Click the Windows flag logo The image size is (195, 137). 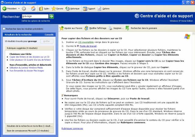pyautogui.click(x=187, y=37)
